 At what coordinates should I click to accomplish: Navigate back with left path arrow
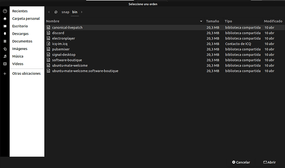tap(49, 12)
